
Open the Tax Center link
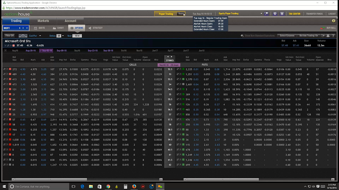pos(295,14)
